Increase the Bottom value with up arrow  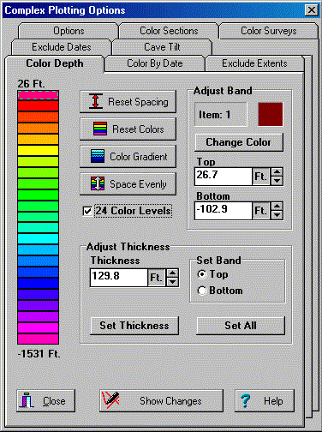coord(277,207)
